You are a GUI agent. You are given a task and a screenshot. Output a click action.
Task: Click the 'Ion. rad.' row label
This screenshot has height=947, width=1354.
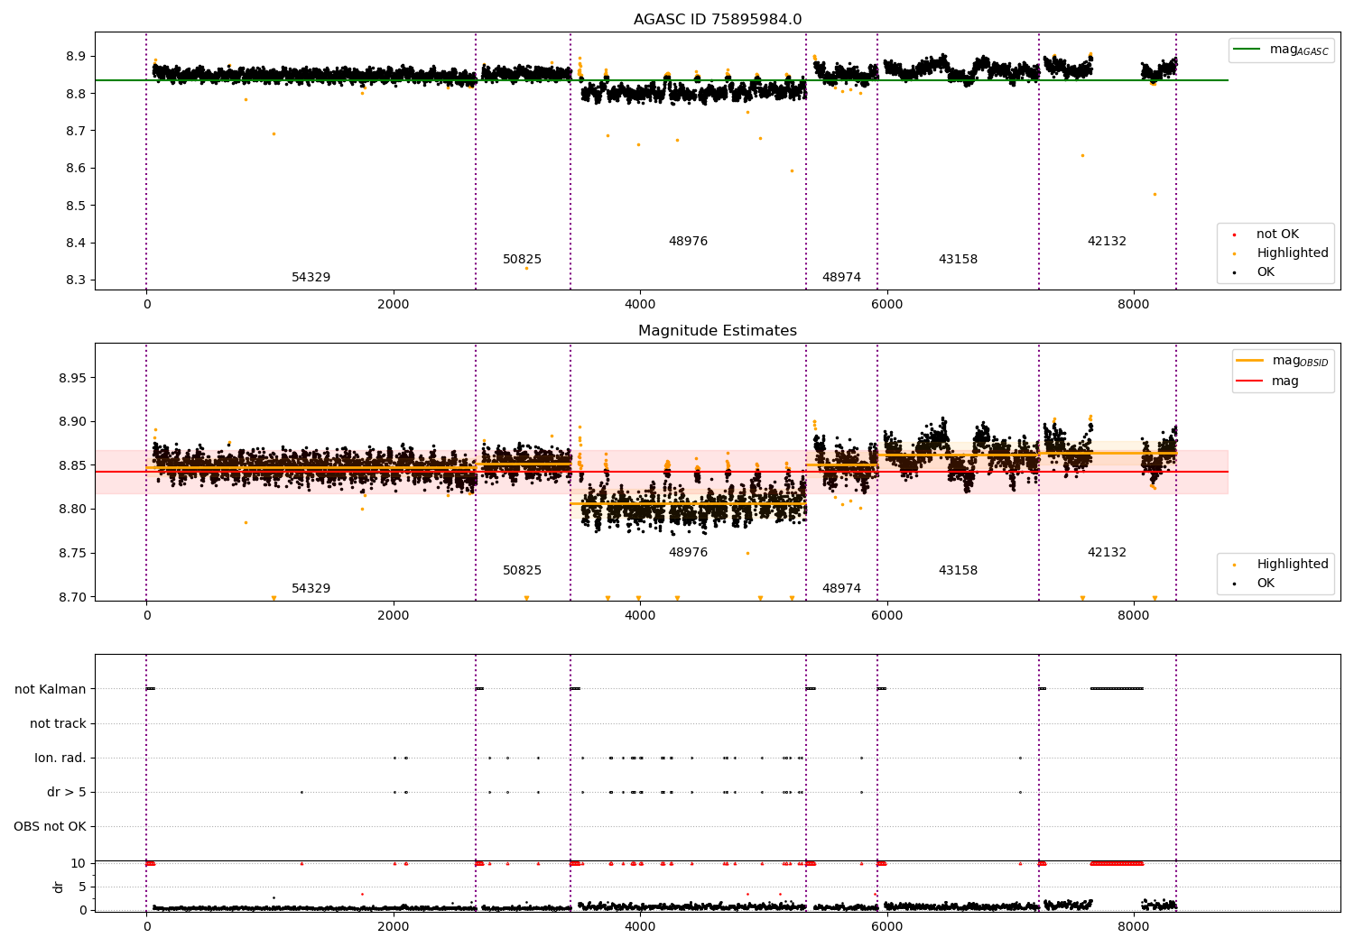[60, 758]
